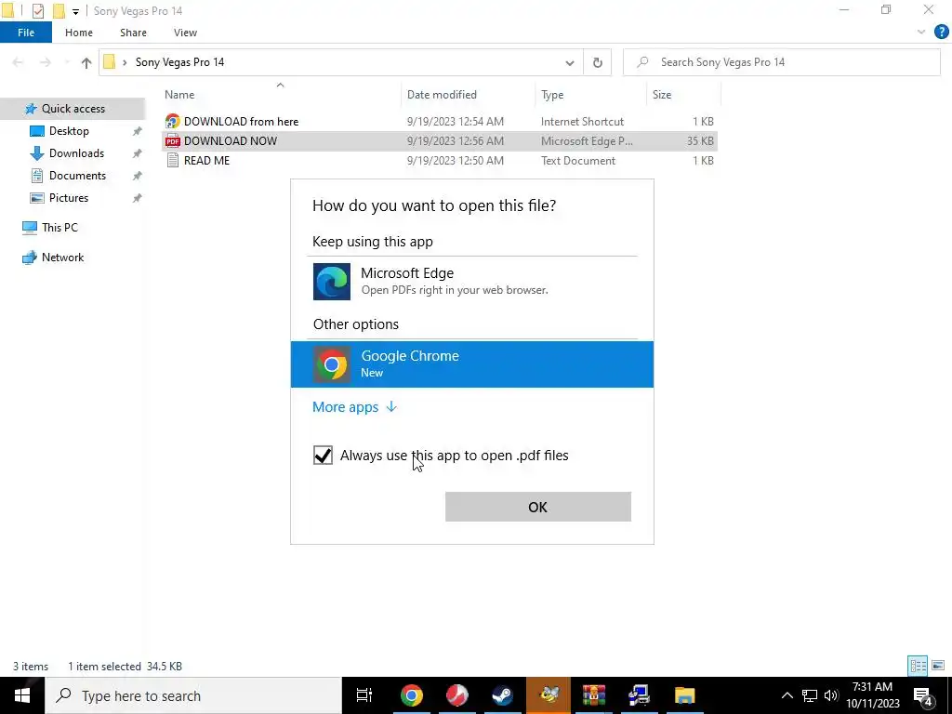Open the bee icon app in taskbar
This screenshot has height=714, width=952.
(x=549, y=695)
